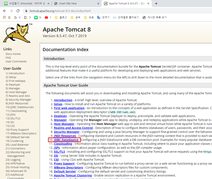Click the SSL/TLS link in main list
Screen dimensions: 212x179
click(59, 152)
